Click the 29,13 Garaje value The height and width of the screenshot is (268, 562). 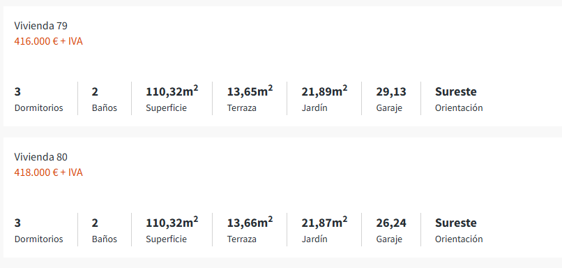391,92
